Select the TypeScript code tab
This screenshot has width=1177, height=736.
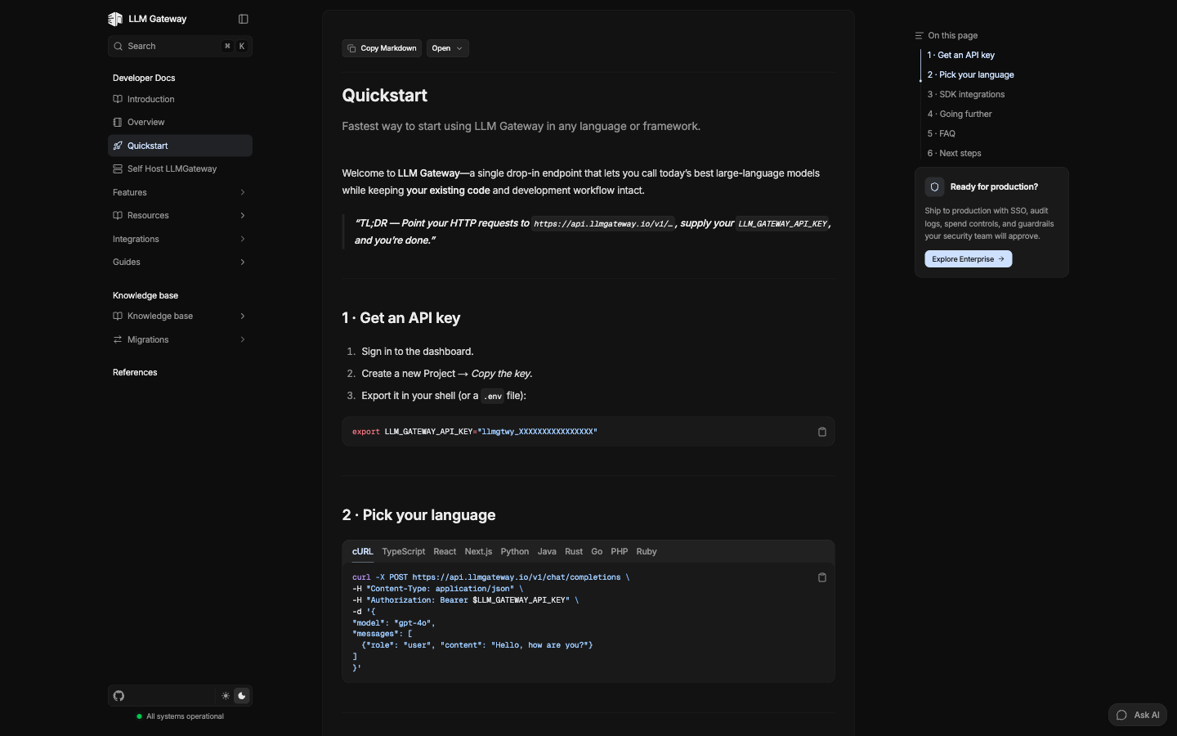[x=404, y=552]
